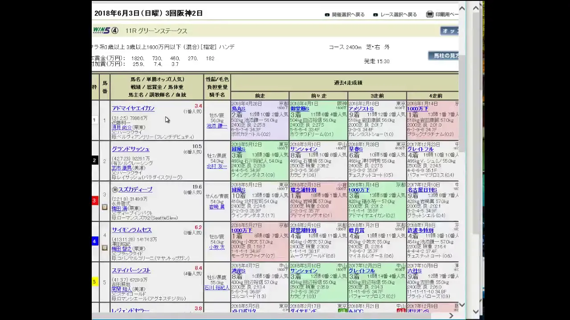This screenshot has width=570, height=320.
Task: Click odds value 10.5 for グランドサッシュ
Action: (x=197, y=146)
